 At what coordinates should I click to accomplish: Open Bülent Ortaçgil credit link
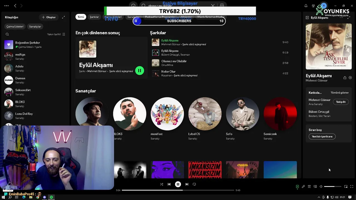pyautogui.click(x=319, y=112)
